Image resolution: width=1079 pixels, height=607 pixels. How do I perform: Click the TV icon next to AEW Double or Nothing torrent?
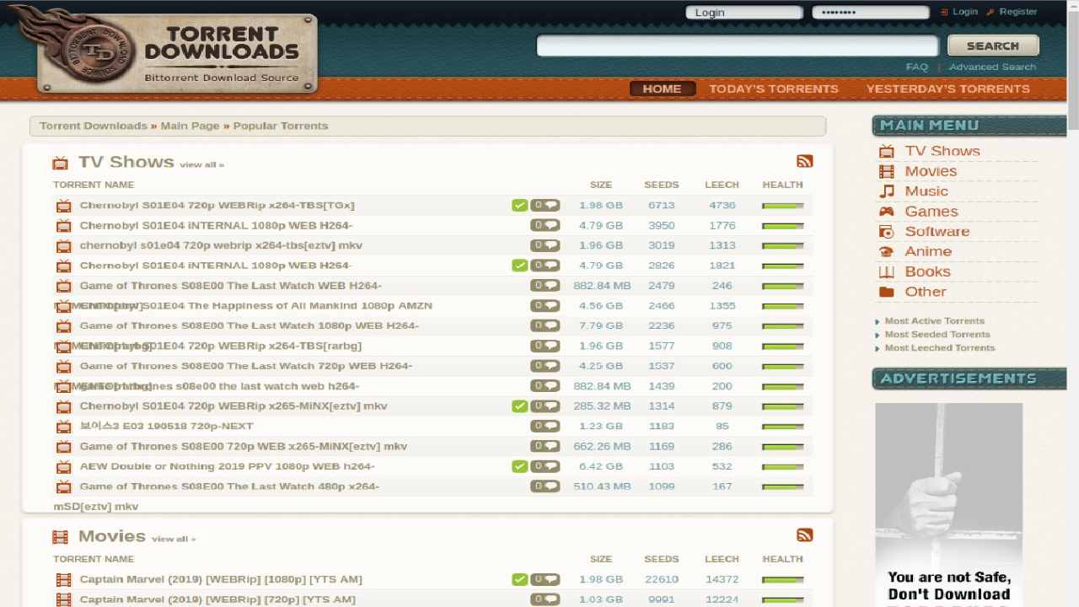[x=64, y=467]
